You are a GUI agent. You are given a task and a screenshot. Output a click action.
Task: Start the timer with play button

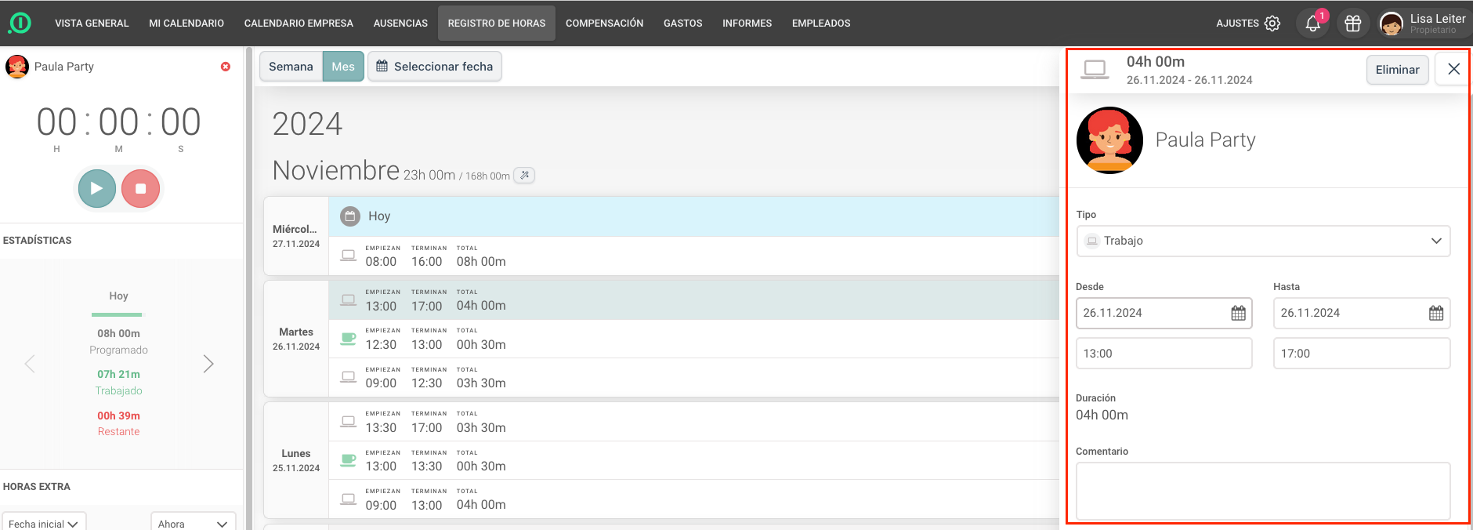coord(97,188)
